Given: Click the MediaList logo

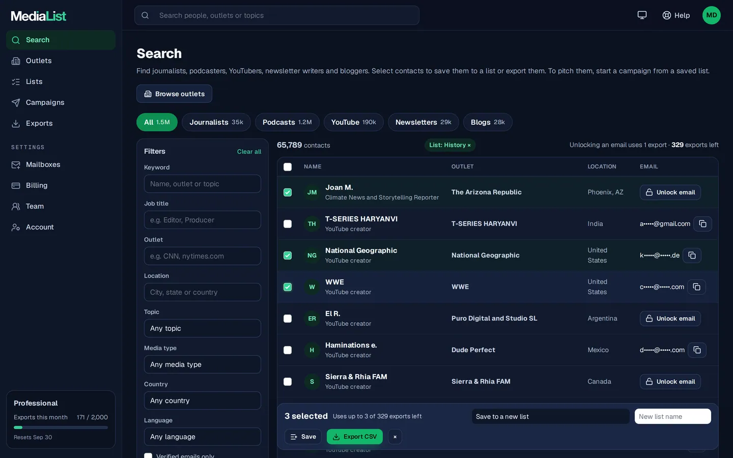Looking at the screenshot, I should coord(39,16).
